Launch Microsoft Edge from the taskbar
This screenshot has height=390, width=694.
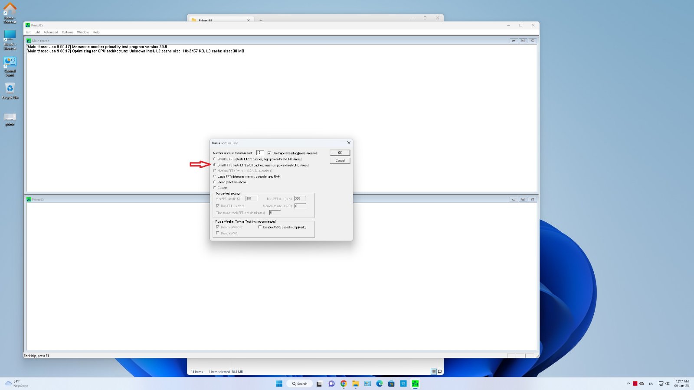(x=380, y=383)
